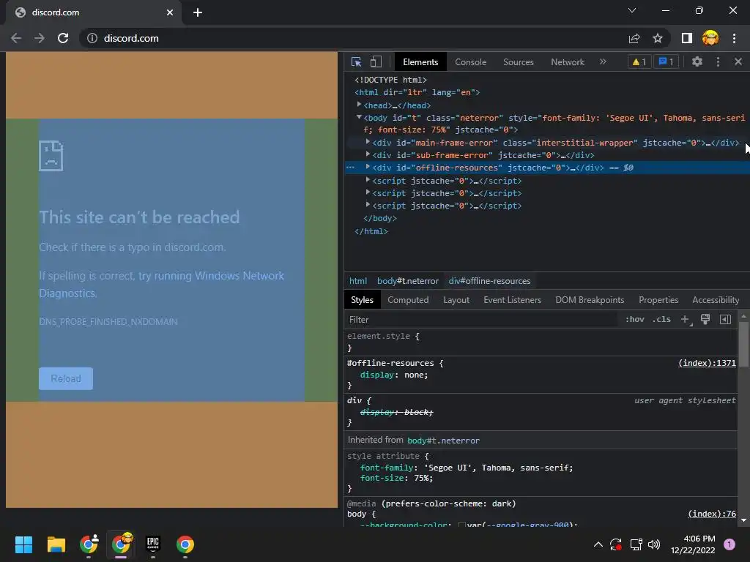Select the Styles tab
Screen dimensions: 750x562
[x=362, y=300]
